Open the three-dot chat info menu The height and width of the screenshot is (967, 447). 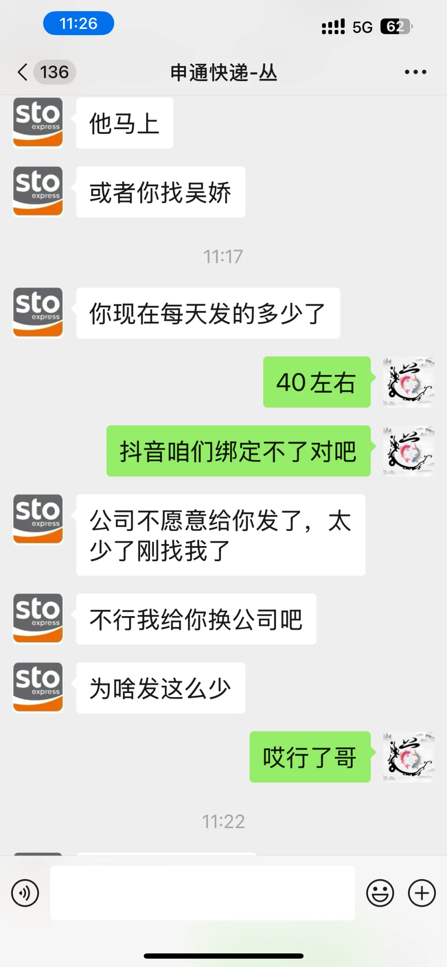coord(416,72)
